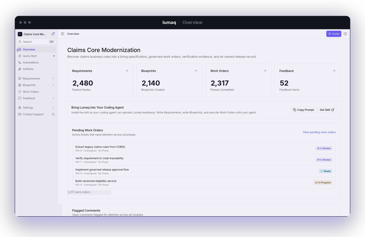
Task: Click the Artifacts paperclip icon
Action: (20, 69)
